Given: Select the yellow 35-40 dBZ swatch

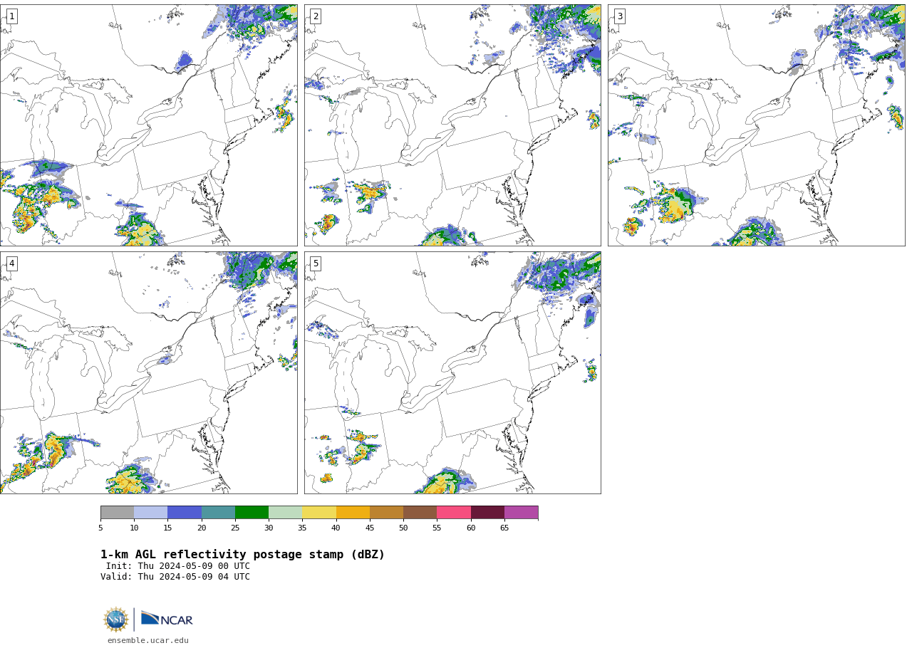Looking at the screenshot, I should point(319,513).
